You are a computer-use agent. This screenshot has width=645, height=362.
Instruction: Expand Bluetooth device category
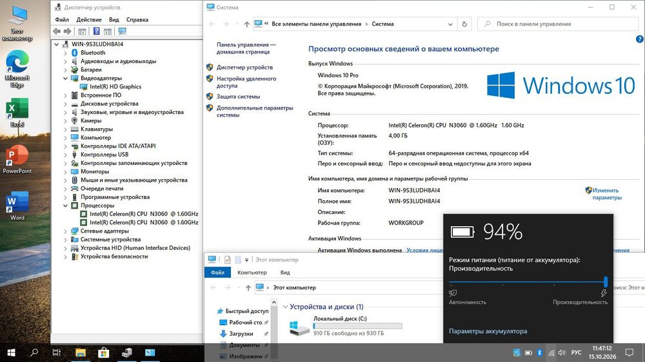(x=65, y=53)
